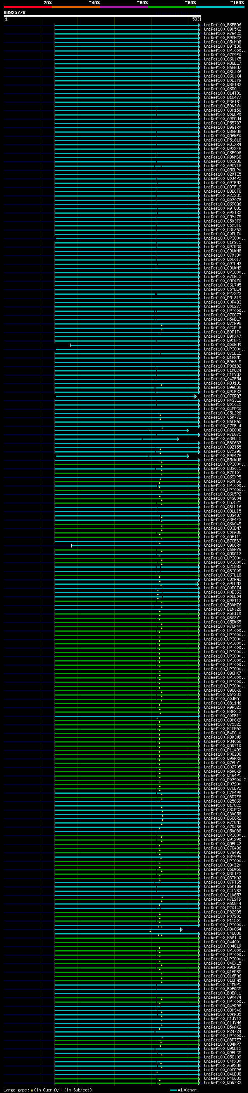Select label UniRef100_Q9U6R0
248x1093 pixels.
(222, 546)
